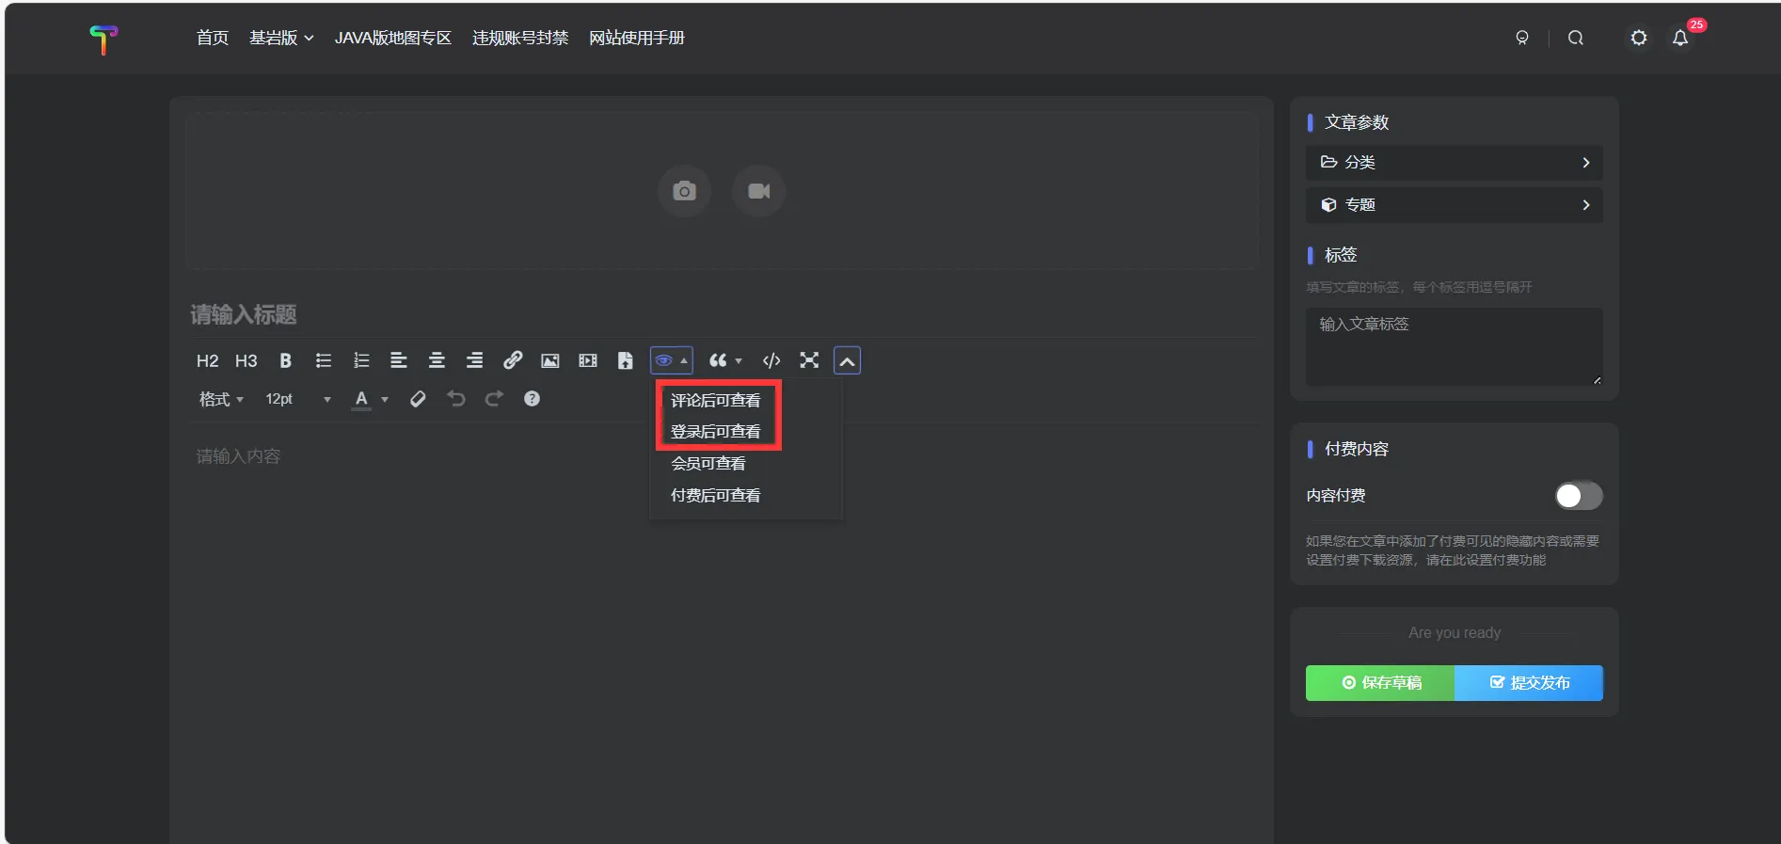This screenshot has width=1781, height=844.
Task: Open notifications bell with 25 badge
Action: click(x=1680, y=38)
